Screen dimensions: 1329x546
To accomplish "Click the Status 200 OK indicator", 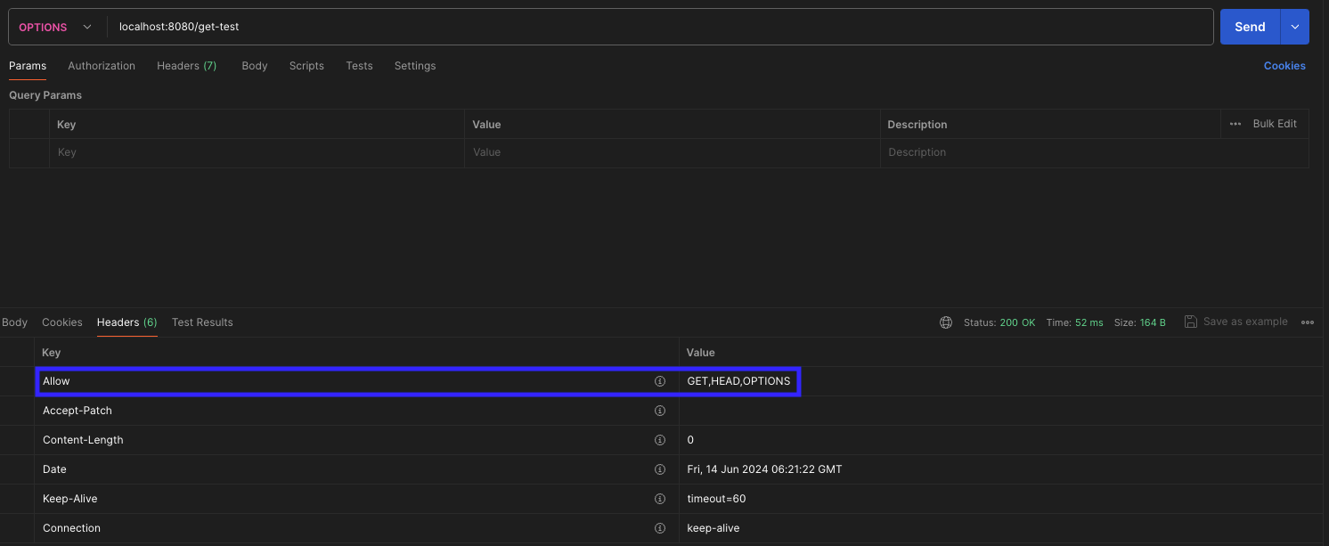I will tap(999, 322).
